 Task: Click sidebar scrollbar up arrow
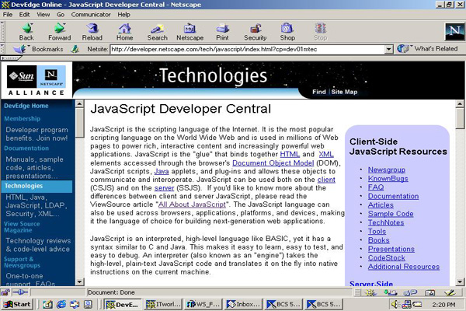click(79, 104)
